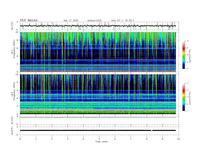Click time axis tick label "3"

(68, 139)
